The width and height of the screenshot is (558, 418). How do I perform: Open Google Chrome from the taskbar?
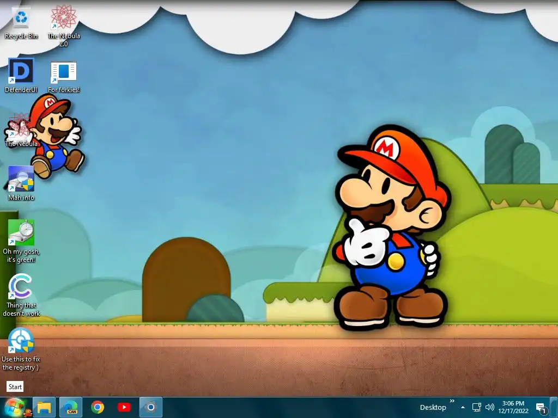(x=98, y=407)
